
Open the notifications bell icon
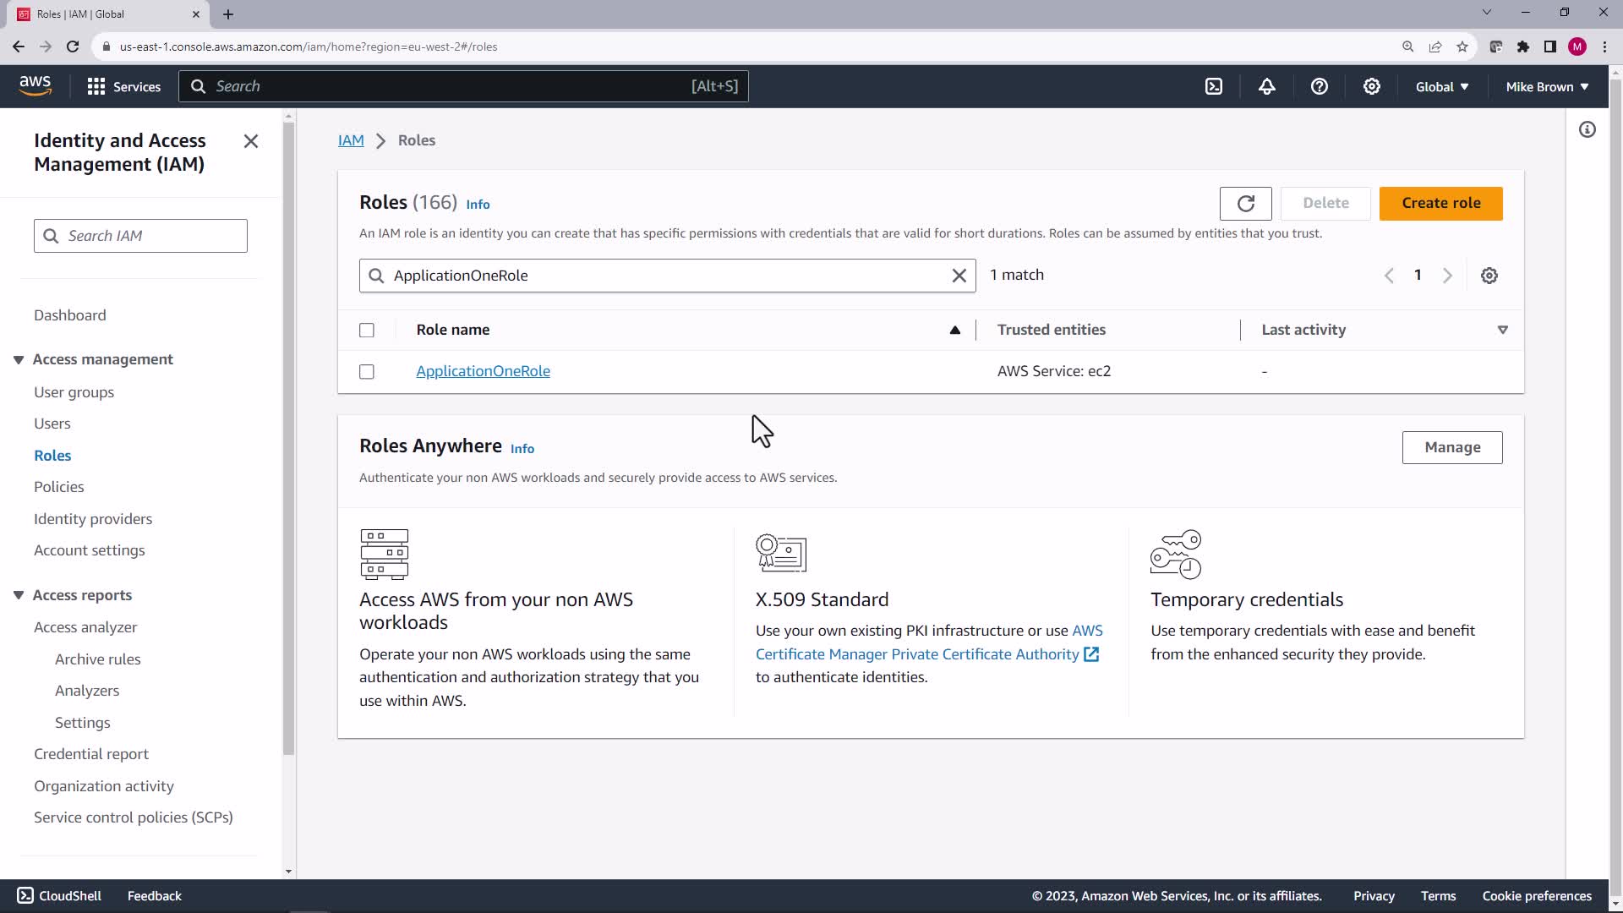point(1266,86)
